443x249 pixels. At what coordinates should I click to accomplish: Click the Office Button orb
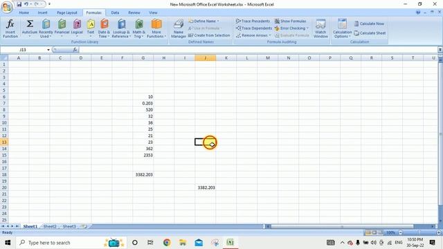point(7,7)
